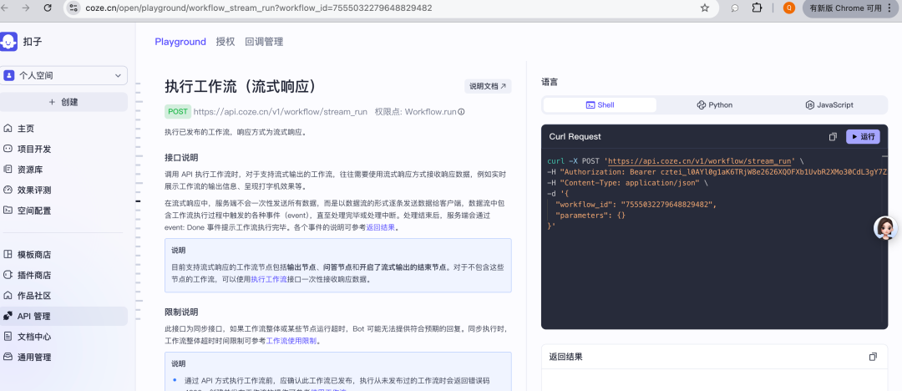The height and width of the screenshot is (391, 902).
Task: Switch to the 授权 tab
Action: (225, 42)
